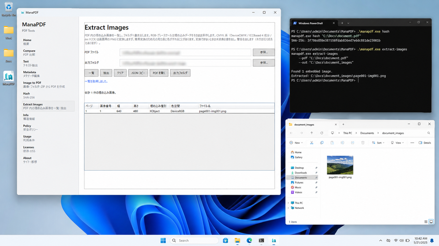Click the Explorer Forward arrow

[301, 133]
